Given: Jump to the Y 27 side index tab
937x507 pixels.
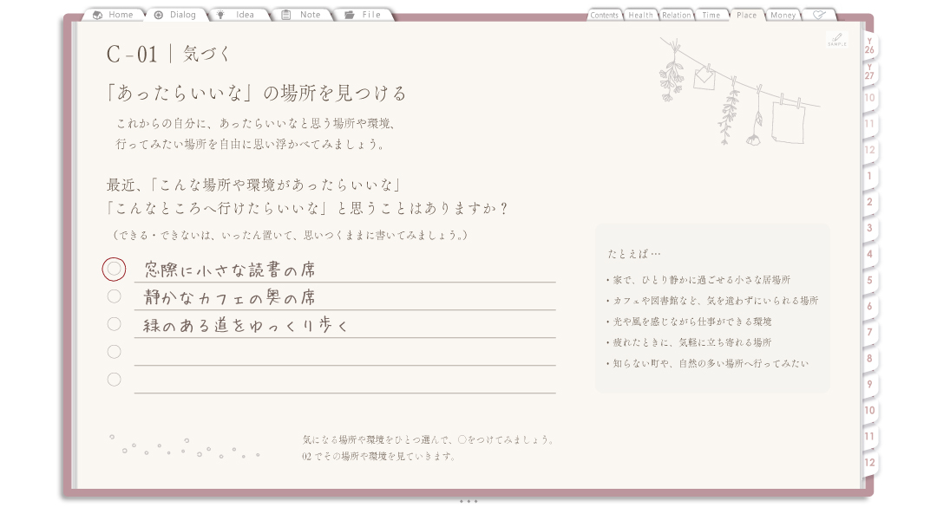Looking at the screenshot, I should click(x=870, y=72).
